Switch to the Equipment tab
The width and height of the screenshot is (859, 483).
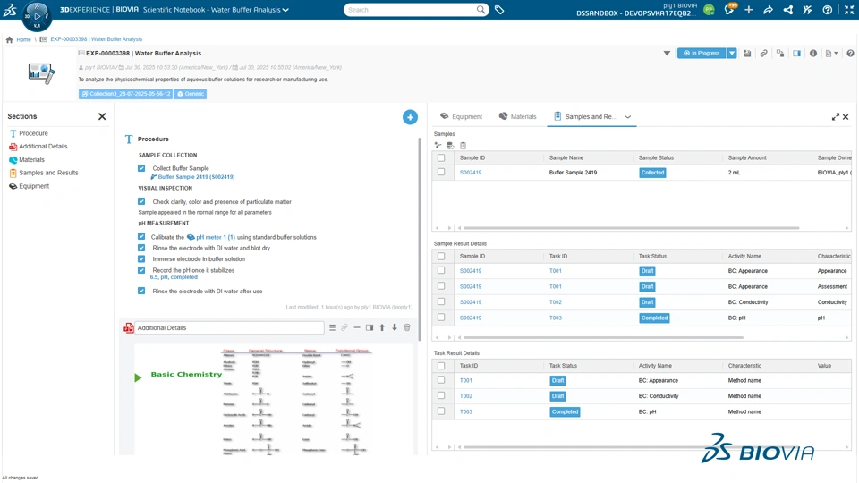tap(461, 116)
